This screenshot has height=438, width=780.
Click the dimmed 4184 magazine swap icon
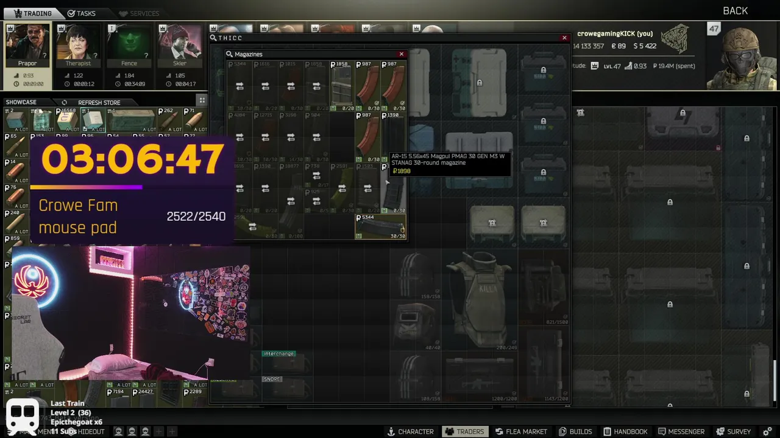pos(239,137)
